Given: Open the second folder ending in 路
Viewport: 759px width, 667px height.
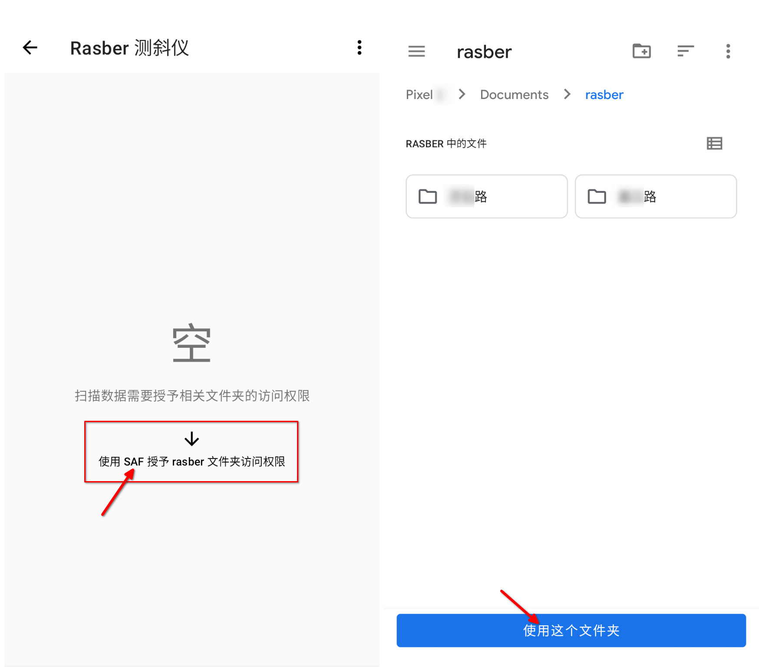Looking at the screenshot, I should 656,196.
